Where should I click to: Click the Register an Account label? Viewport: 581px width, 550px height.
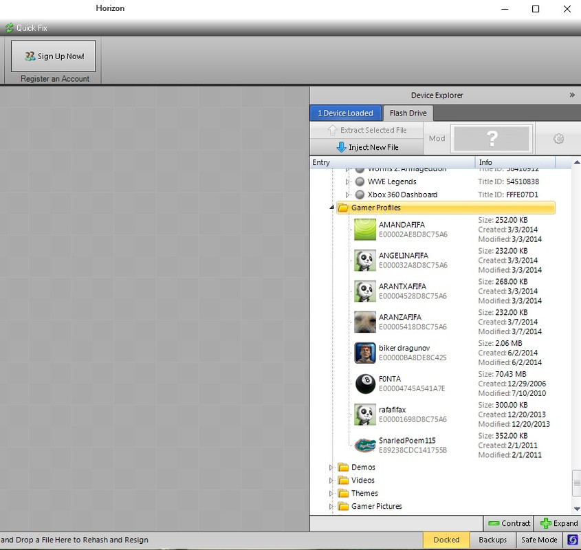pyautogui.click(x=55, y=78)
